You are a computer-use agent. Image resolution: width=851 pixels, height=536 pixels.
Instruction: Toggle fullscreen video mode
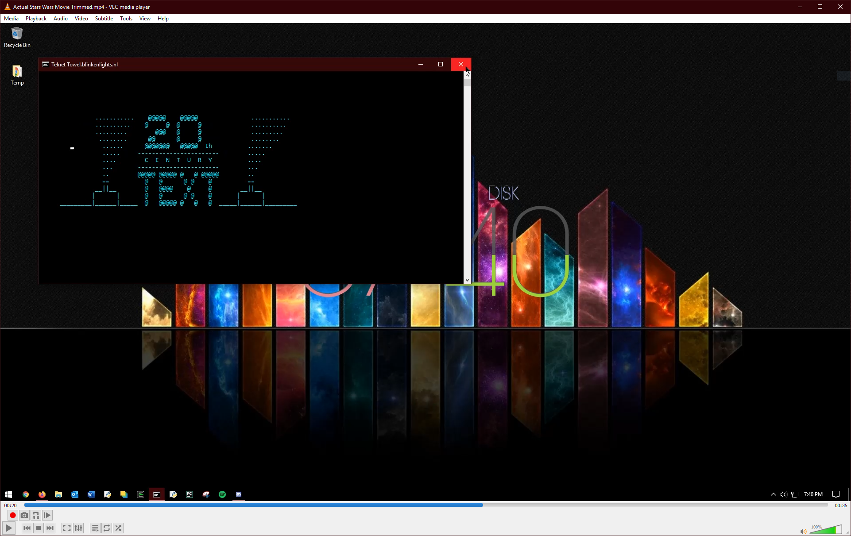click(x=66, y=528)
